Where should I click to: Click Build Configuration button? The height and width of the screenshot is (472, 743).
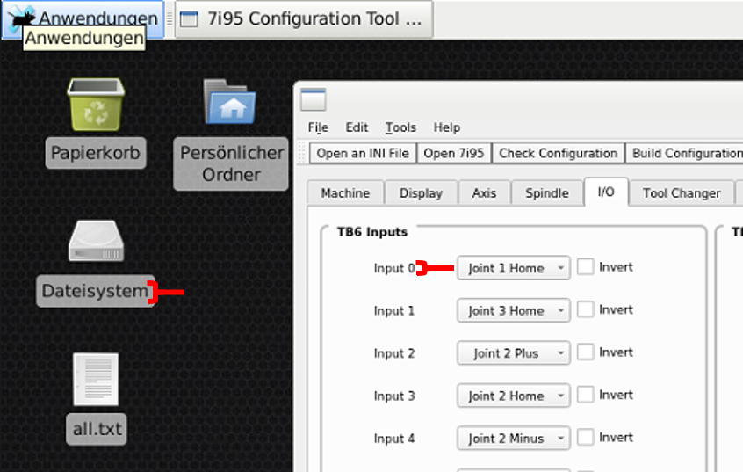click(x=686, y=153)
